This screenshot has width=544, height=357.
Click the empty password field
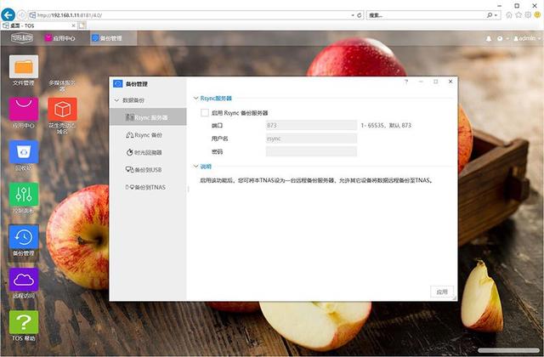311,151
